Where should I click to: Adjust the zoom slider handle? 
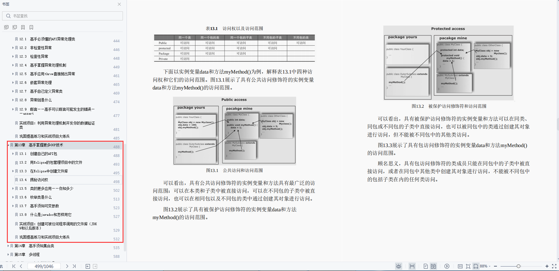pyautogui.click(x=518, y=266)
